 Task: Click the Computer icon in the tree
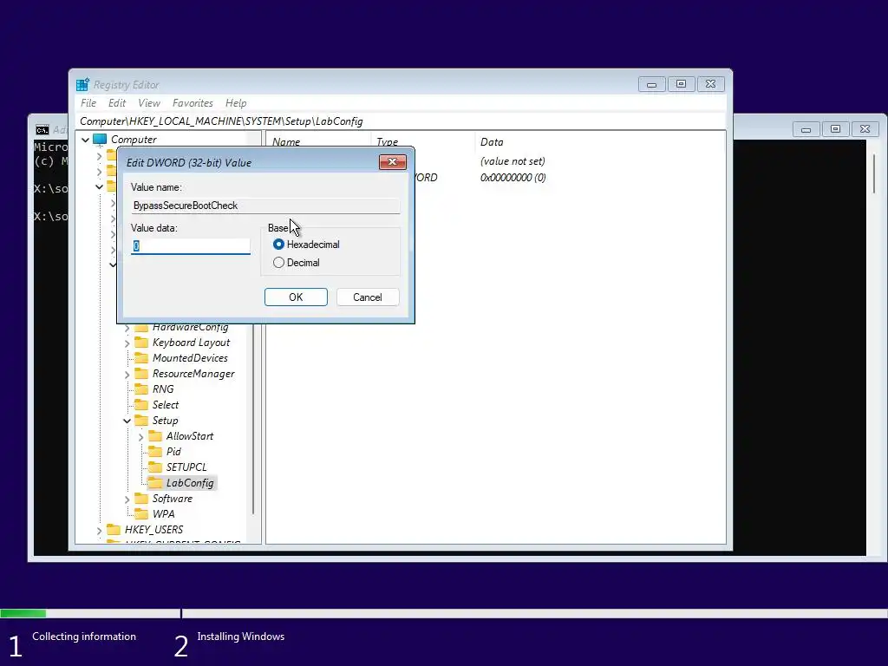coord(100,140)
